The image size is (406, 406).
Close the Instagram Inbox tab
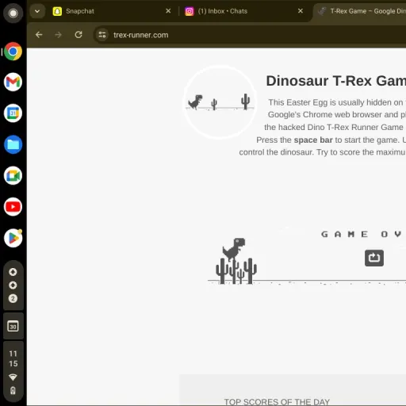pos(301,11)
